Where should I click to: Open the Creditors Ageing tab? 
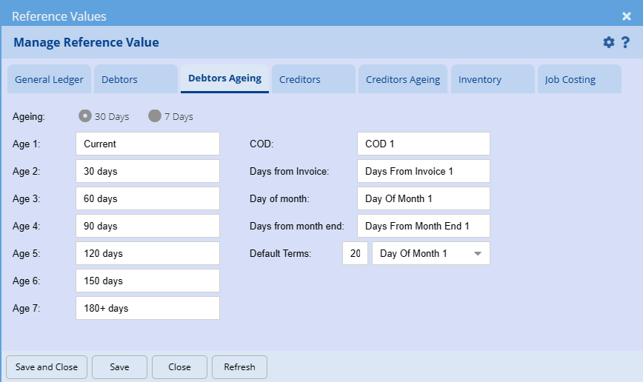tap(403, 79)
